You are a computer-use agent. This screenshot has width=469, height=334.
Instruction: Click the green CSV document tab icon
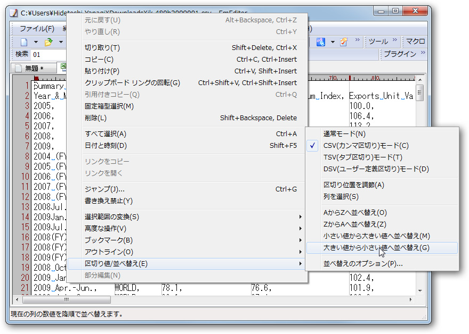pos(63,66)
